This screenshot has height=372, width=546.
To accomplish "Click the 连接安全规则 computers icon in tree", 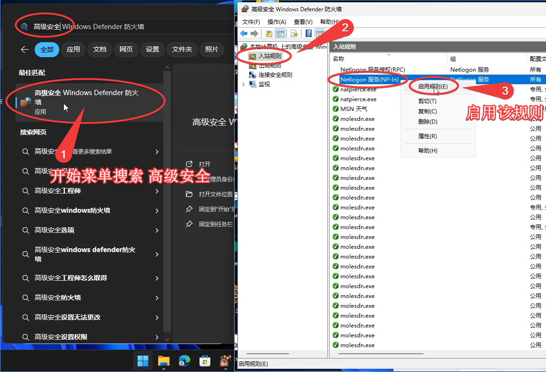I will click(253, 74).
